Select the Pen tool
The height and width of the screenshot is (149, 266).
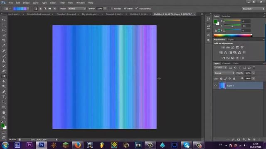(x=4, y=92)
